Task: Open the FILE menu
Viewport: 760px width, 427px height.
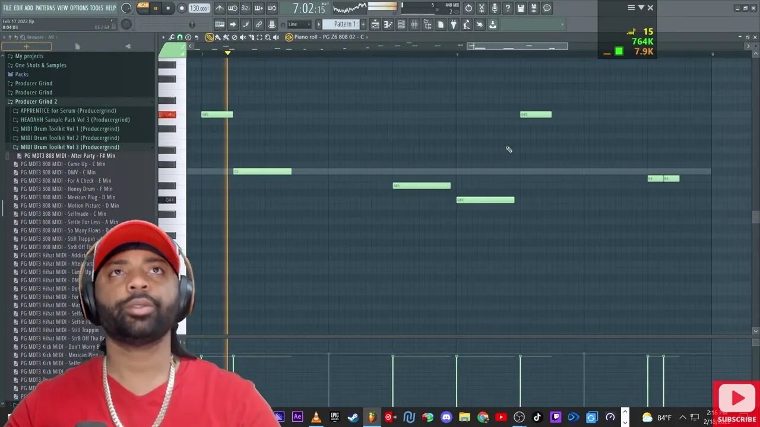Action: (x=7, y=8)
